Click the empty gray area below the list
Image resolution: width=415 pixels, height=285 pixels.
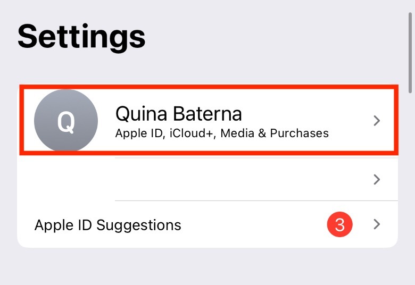207,267
